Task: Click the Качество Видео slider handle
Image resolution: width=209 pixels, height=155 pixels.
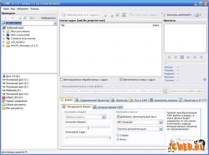Action: point(88,128)
